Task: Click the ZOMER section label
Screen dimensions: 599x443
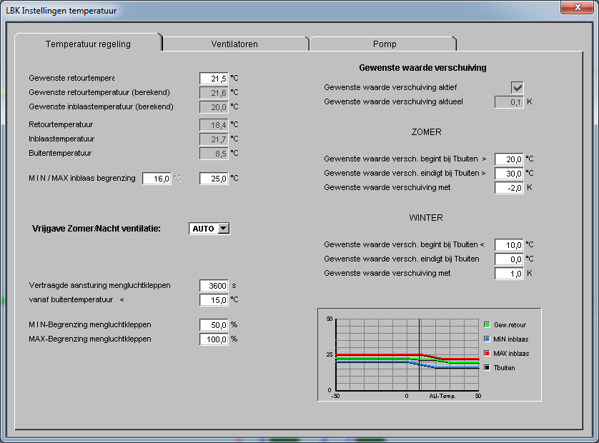Action: tap(426, 131)
